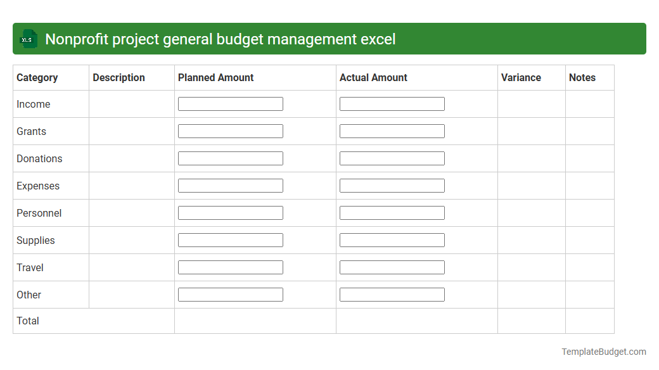This screenshot has width=659, height=370.
Task: Click the Notes column header
Action: pyautogui.click(x=582, y=77)
